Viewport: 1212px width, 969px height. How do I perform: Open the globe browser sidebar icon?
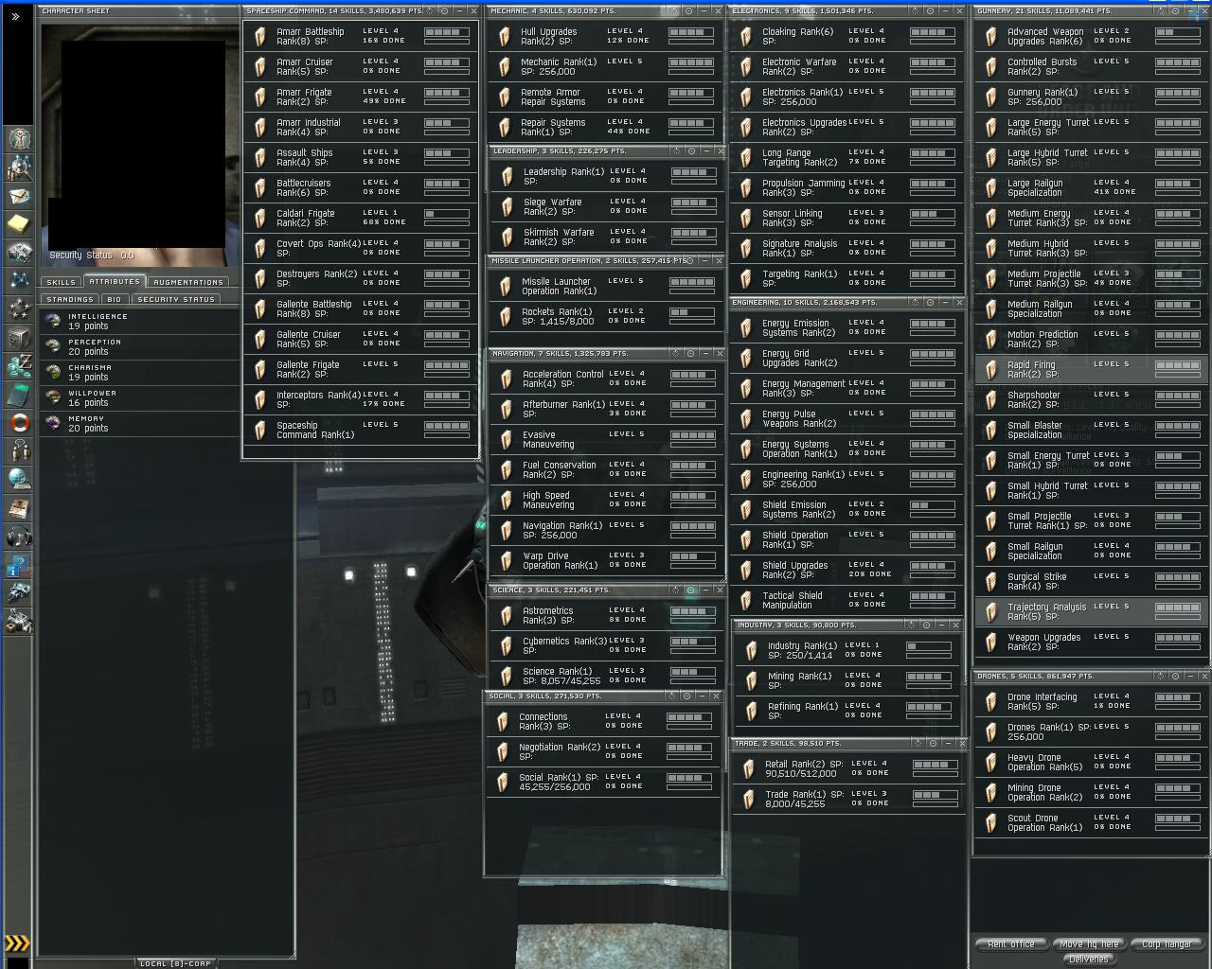pos(19,480)
